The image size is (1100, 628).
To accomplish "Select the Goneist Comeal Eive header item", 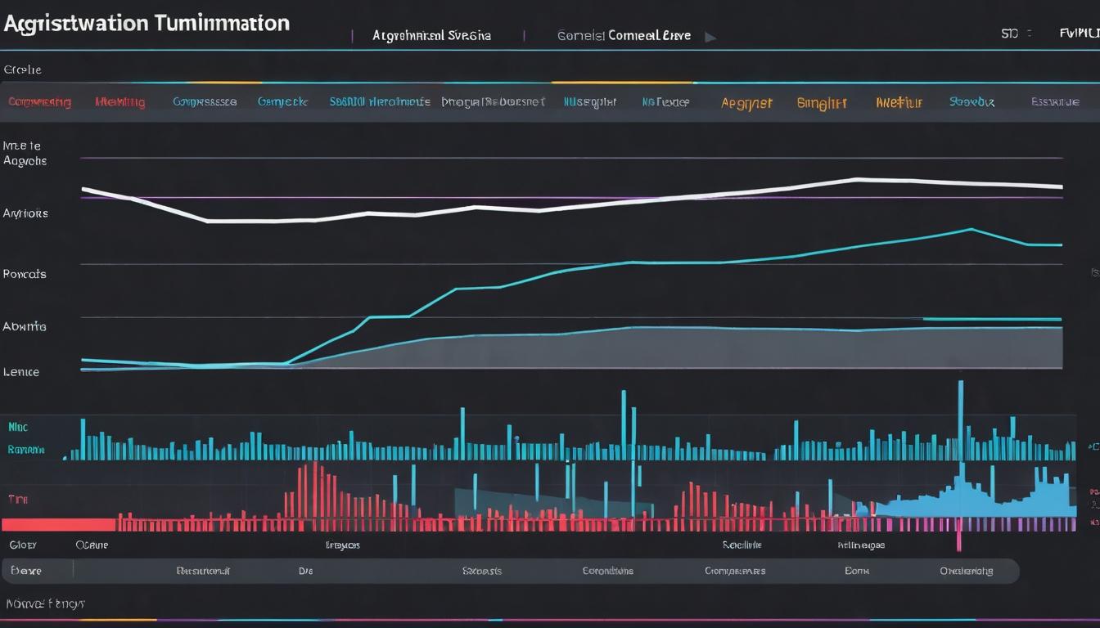I will click(624, 36).
